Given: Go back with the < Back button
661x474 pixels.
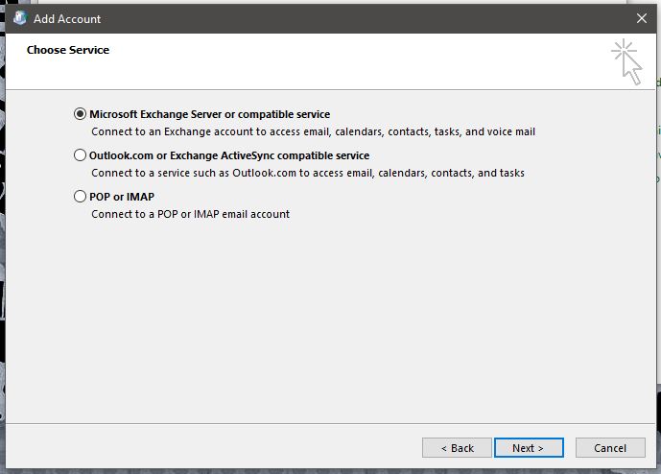Looking at the screenshot, I should click(x=457, y=448).
